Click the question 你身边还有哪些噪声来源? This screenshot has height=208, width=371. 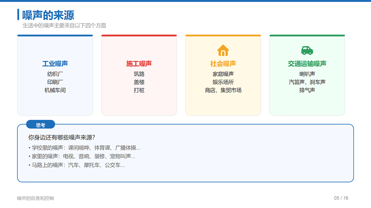pyautogui.click(x=62, y=137)
